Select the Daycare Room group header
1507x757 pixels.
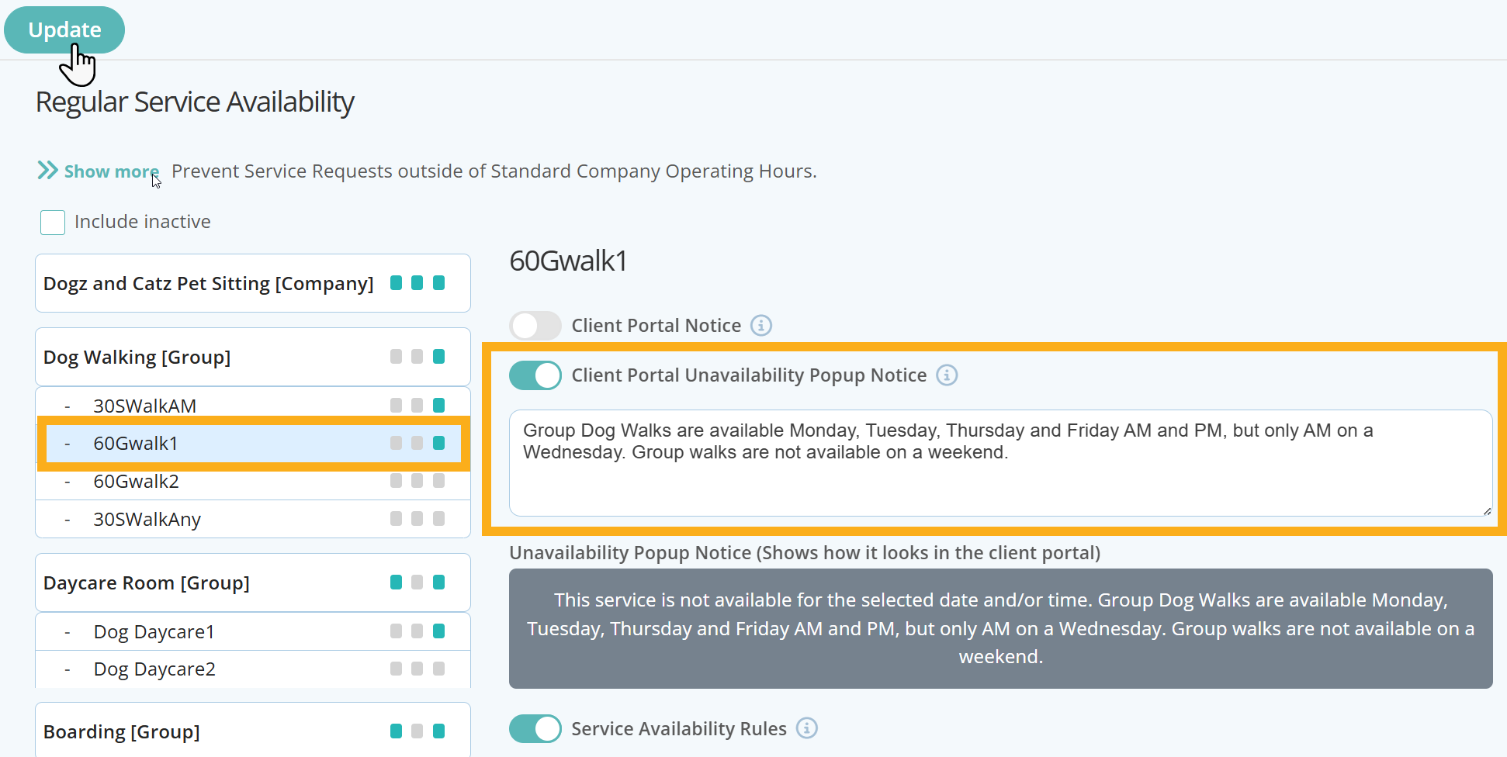146,582
